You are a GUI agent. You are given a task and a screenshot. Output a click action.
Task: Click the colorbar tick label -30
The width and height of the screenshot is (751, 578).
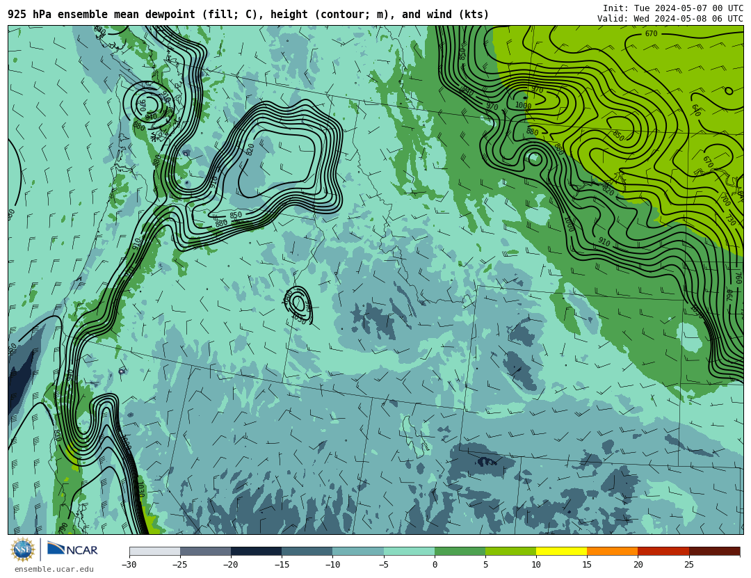pyautogui.click(x=129, y=565)
